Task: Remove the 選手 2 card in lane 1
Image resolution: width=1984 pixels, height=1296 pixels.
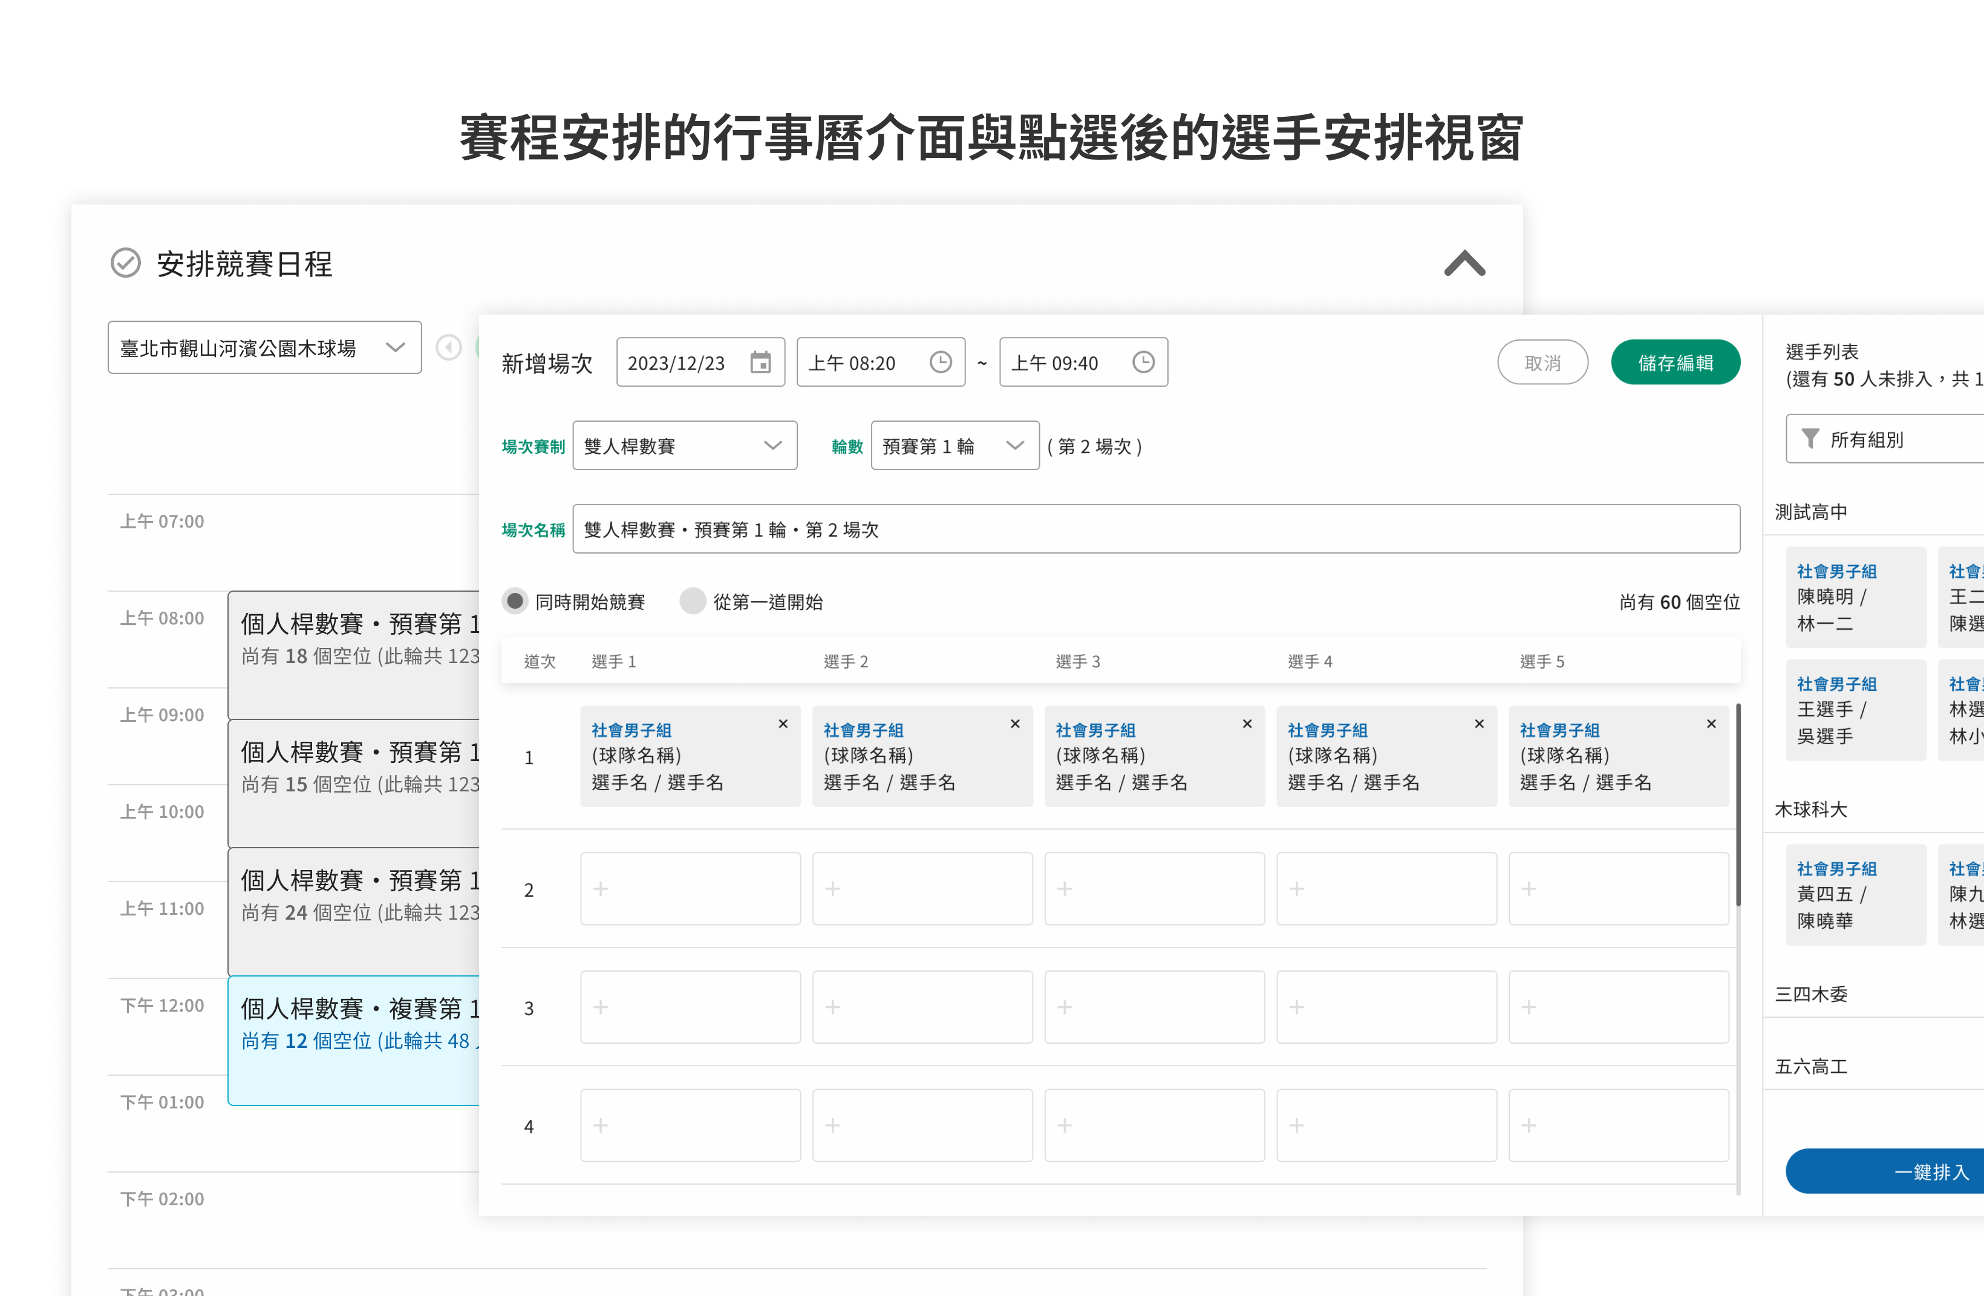Action: pyautogui.click(x=1014, y=723)
